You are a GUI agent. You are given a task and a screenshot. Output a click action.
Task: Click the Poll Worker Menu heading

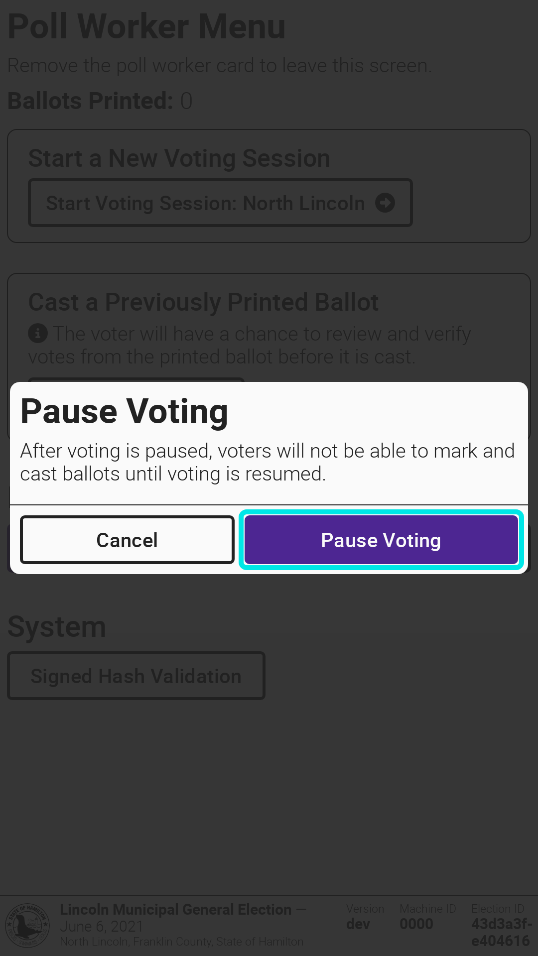coord(147,26)
